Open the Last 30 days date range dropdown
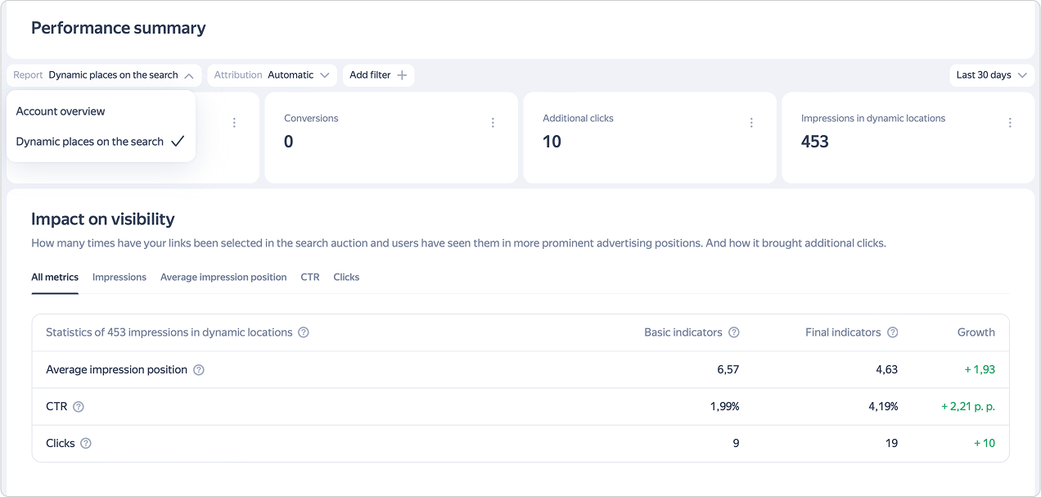 click(x=990, y=75)
